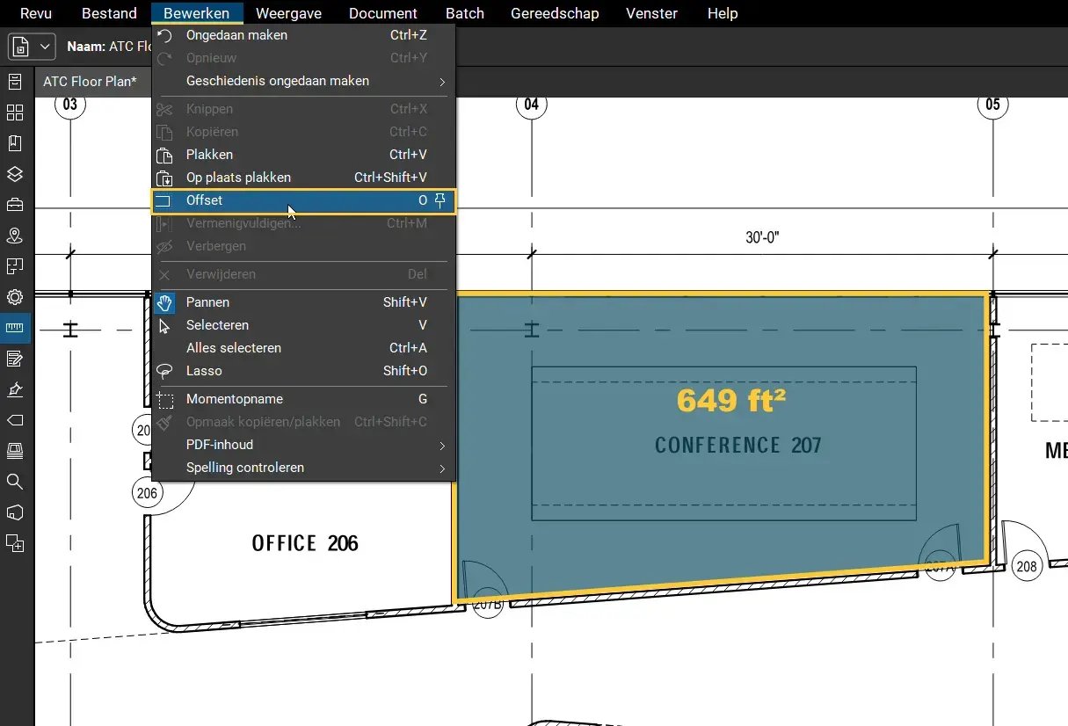1068x726 pixels.
Task: Choose Alles selecteren
Action: tap(303, 348)
